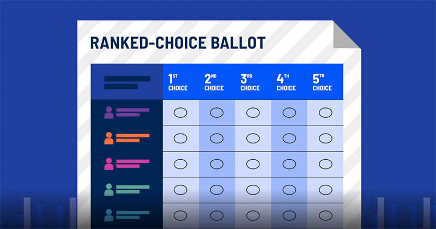Click the pink candidate person icon
The image size is (436, 229).
click(x=108, y=164)
